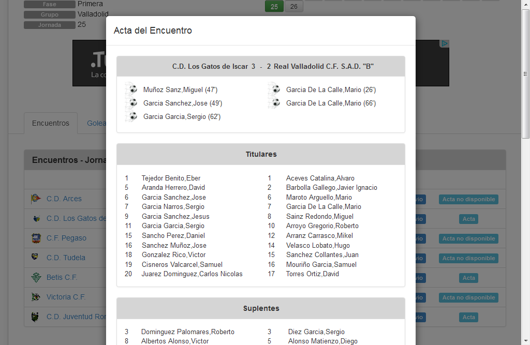Viewport: 530px width, 345px height.
Task: Click the AdChoices icon on the banner
Action: click(x=444, y=44)
